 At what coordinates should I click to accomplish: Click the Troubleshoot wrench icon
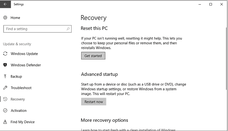point(5,88)
